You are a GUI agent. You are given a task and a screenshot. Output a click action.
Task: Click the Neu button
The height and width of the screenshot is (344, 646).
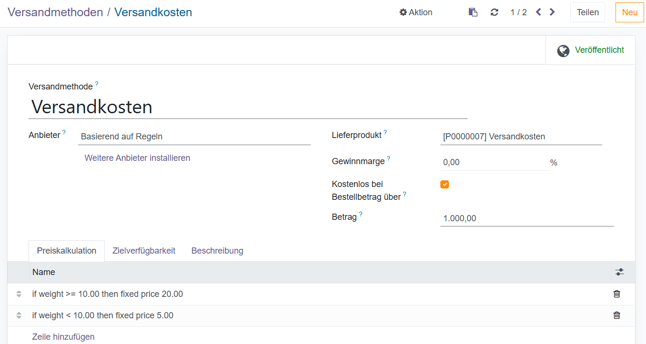(629, 12)
